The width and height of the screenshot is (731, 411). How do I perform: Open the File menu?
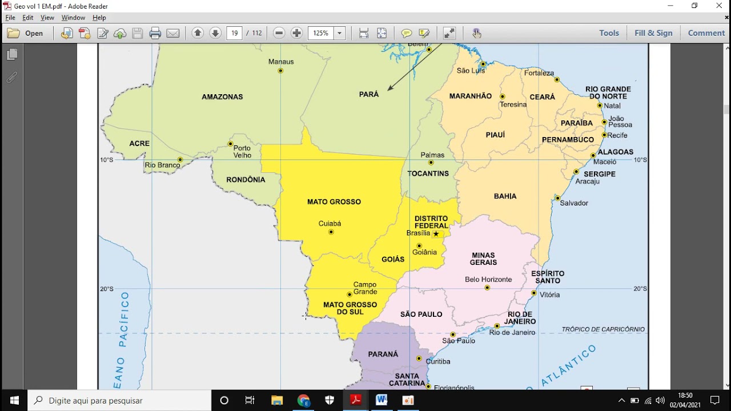pyautogui.click(x=10, y=18)
